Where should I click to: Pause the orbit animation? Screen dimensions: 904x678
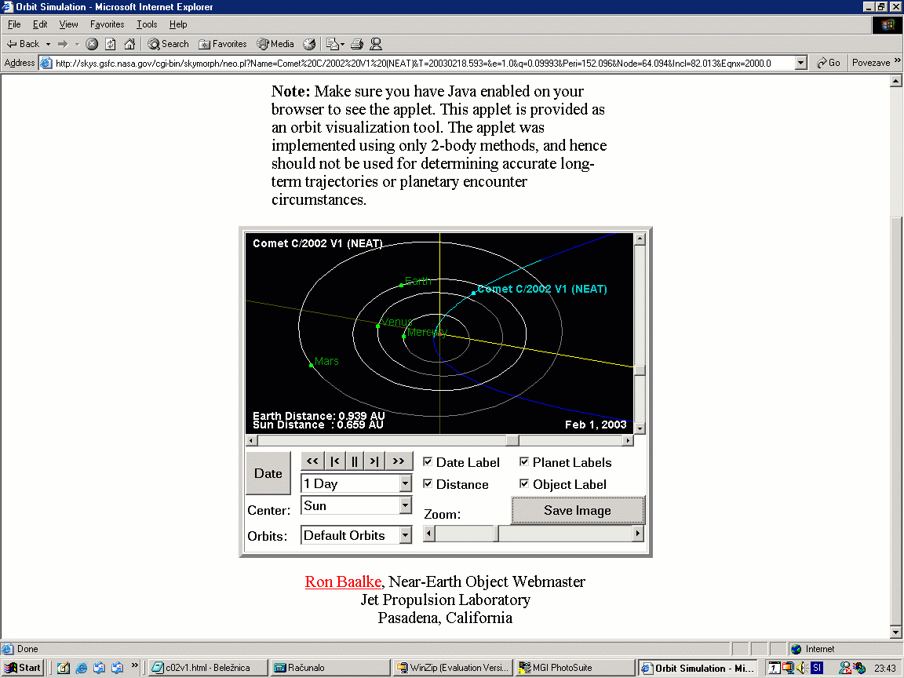pyautogui.click(x=355, y=461)
